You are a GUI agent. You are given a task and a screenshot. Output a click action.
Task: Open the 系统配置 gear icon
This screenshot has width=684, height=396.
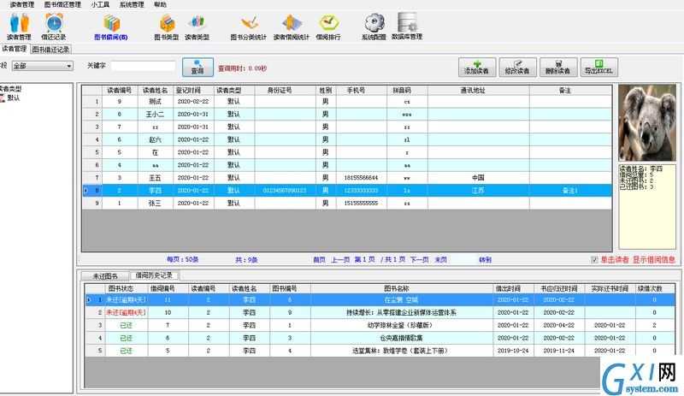[x=374, y=27]
